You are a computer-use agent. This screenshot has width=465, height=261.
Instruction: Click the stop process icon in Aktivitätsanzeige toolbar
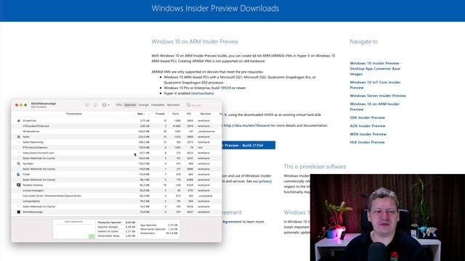87,104
